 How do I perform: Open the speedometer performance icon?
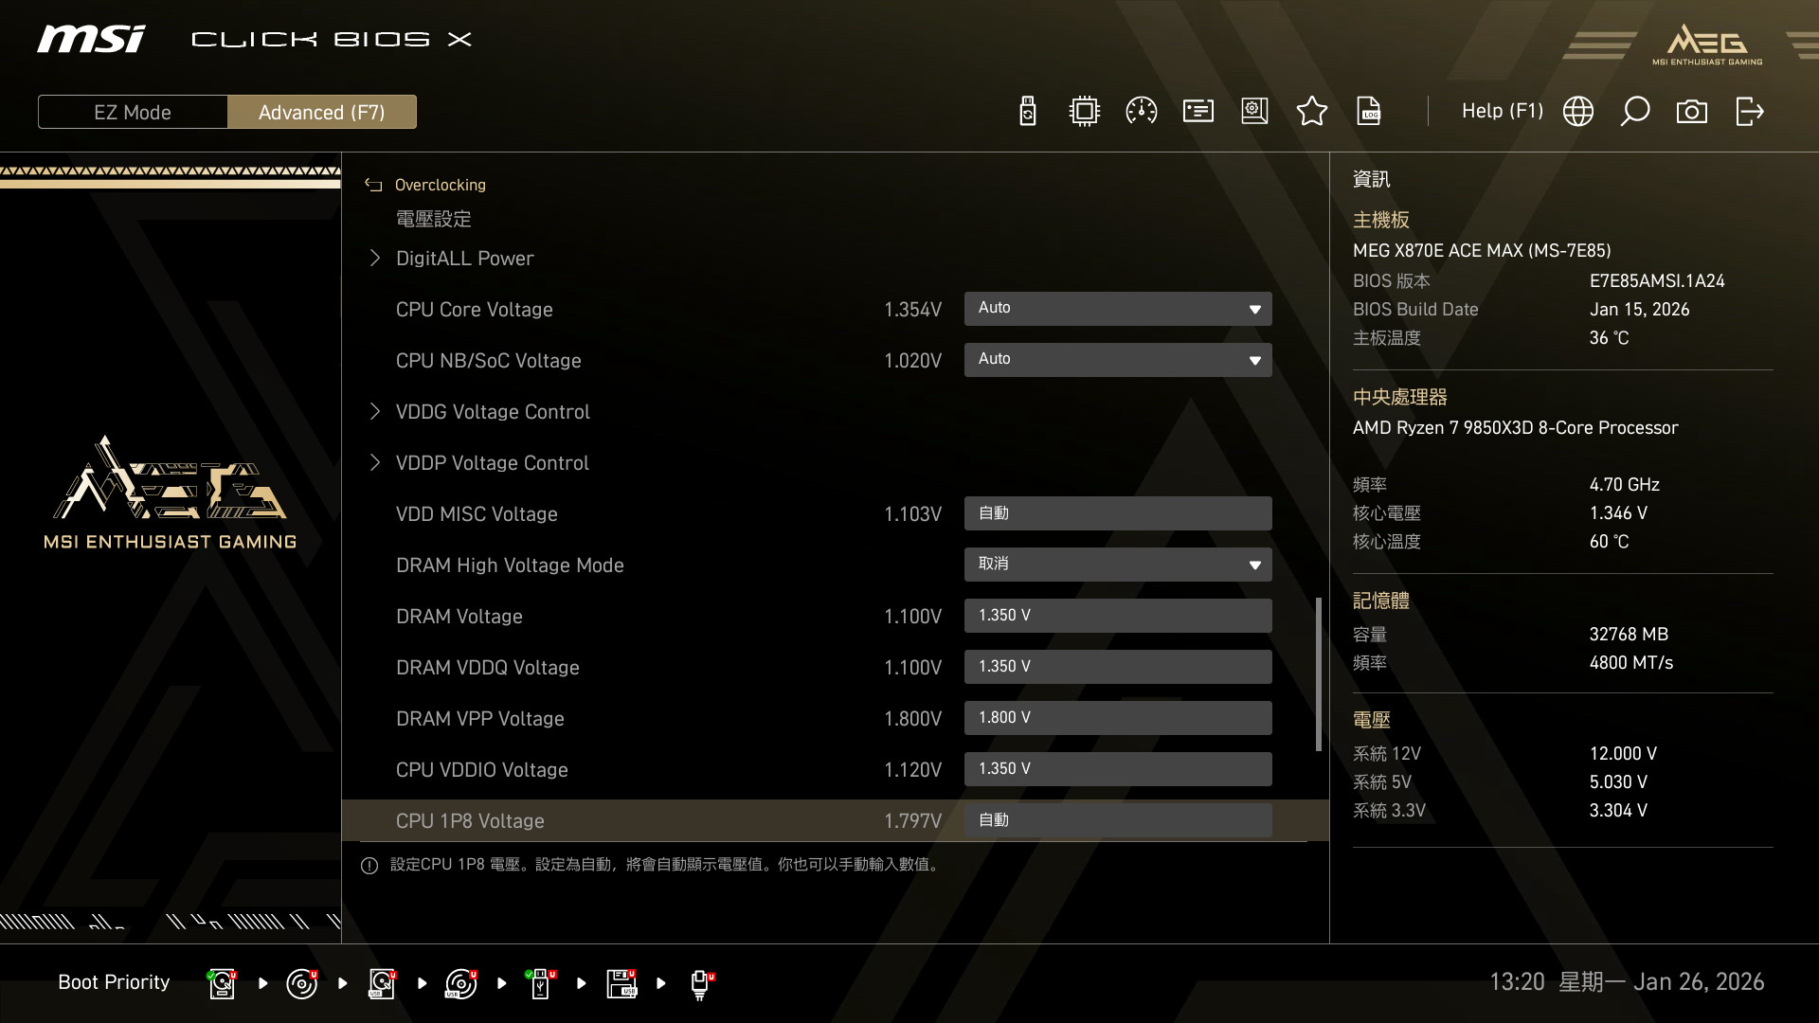[1141, 112]
